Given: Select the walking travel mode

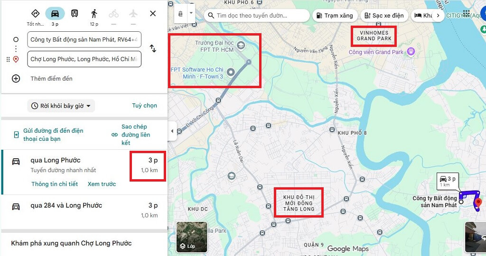Looking at the screenshot, I should tap(94, 14).
